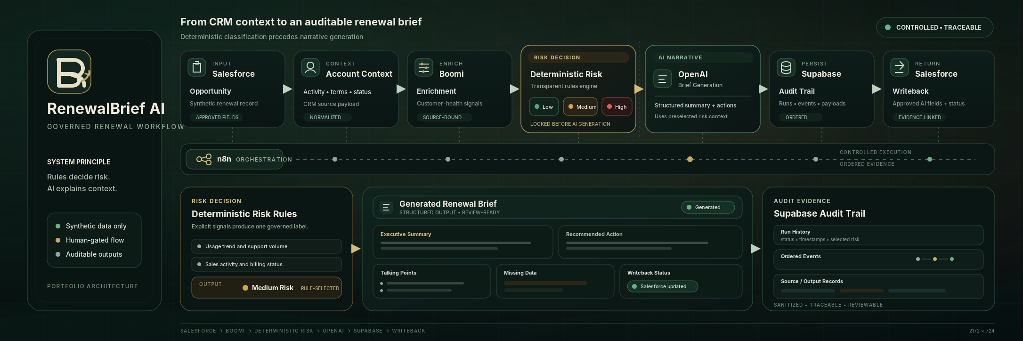Click the sliders icon on the Boomi card
Screen dimensions: 1023x341
click(x=424, y=67)
